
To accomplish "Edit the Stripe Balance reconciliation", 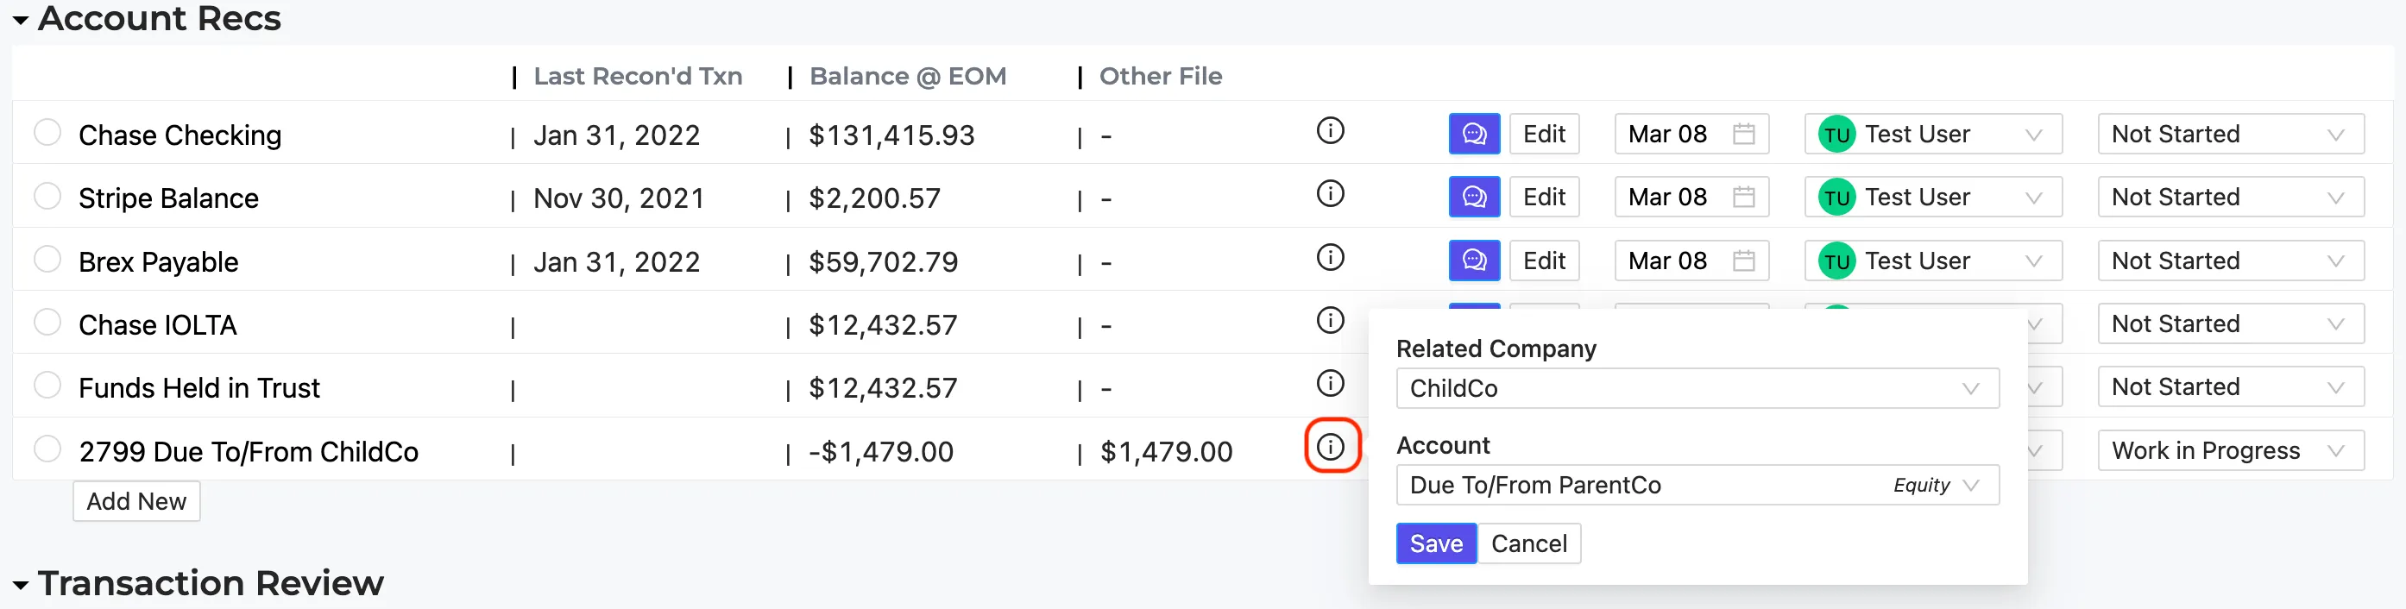I will (x=1544, y=197).
